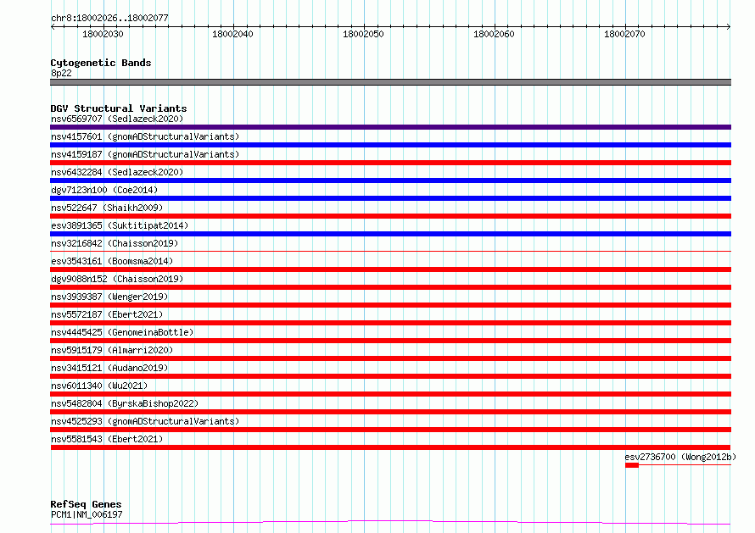755x533 pixels.
Task: Open the nsv3939387 (Wenger2019) label
Action: [109, 297]
